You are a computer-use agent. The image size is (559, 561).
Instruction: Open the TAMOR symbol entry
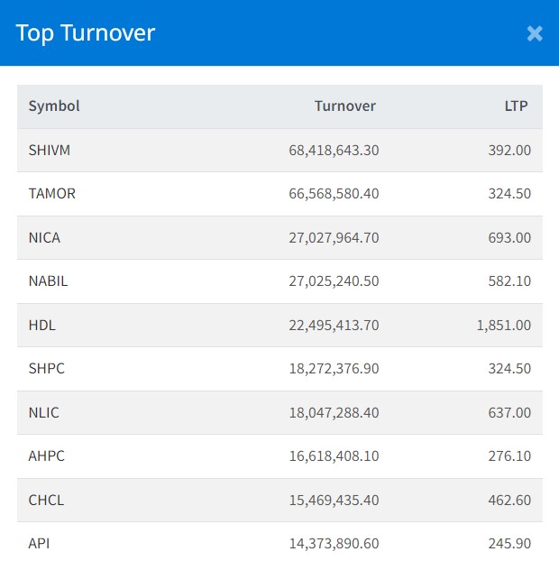[x=52, y=194]
